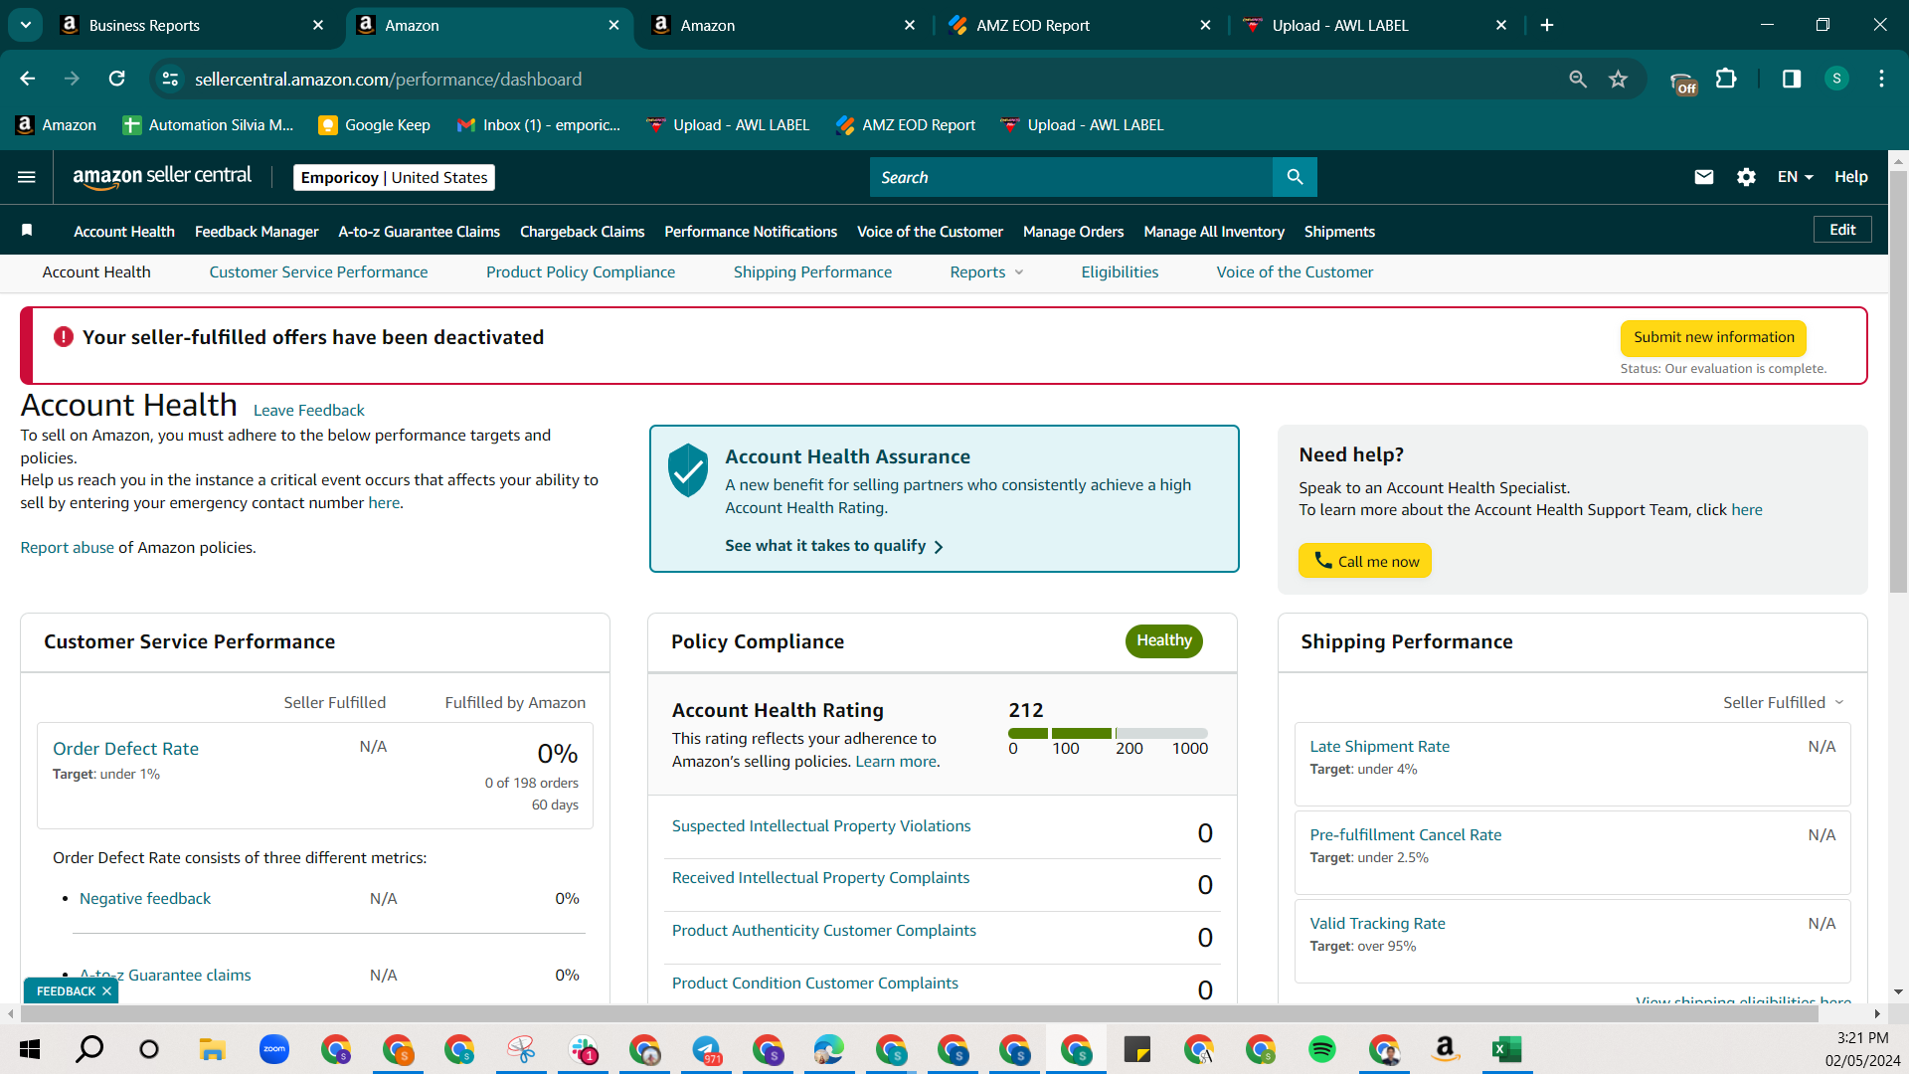Image resolution: width=1909 pixels, height=1074 pixels.
Task: Open the Chrome profile avatar
Action: coord(1836,79)
